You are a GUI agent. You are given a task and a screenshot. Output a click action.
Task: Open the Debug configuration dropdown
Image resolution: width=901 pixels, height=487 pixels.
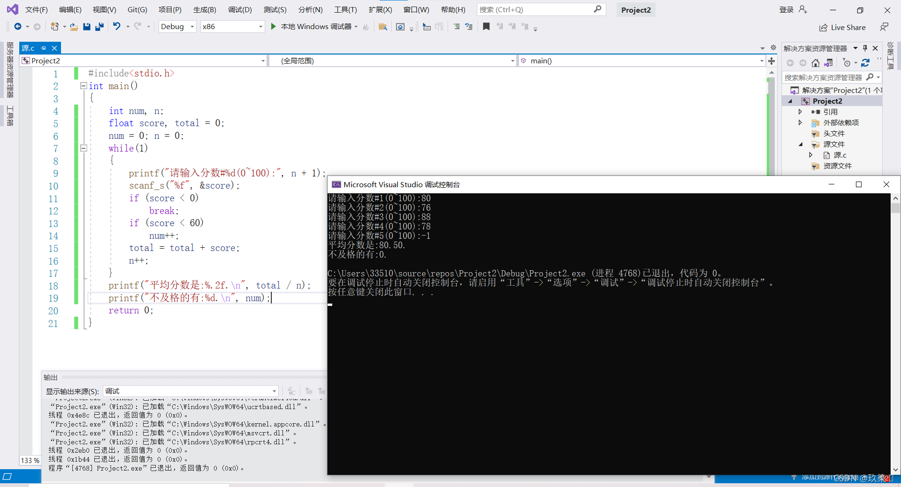178,27
